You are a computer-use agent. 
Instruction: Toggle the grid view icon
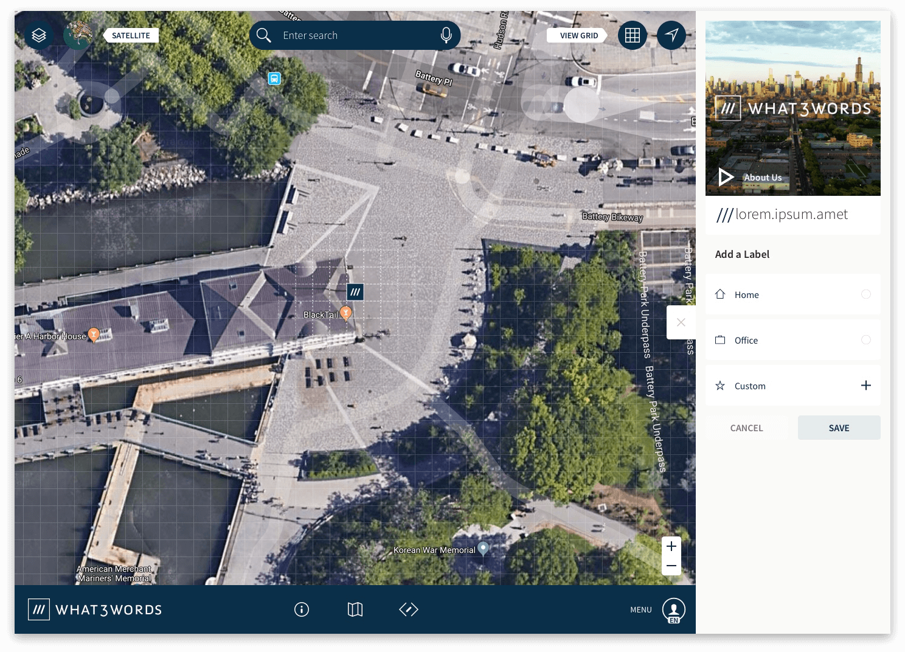coord(633,35)
